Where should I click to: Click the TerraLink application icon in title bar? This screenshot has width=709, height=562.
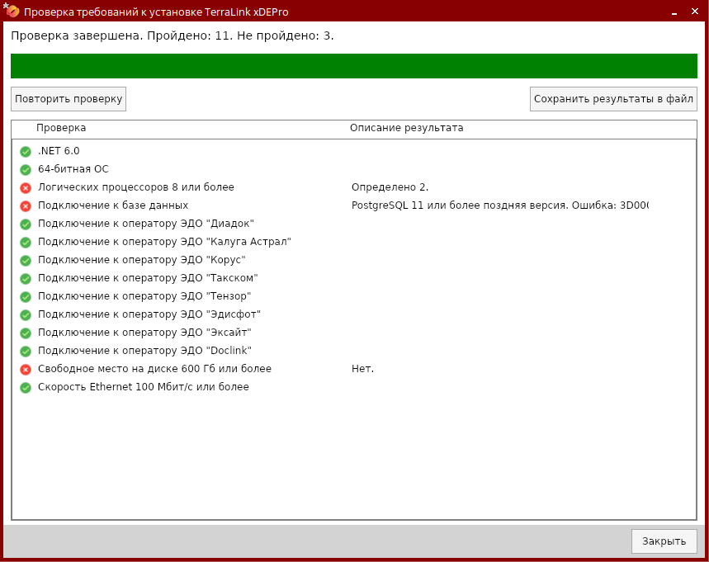click(12, 11)
